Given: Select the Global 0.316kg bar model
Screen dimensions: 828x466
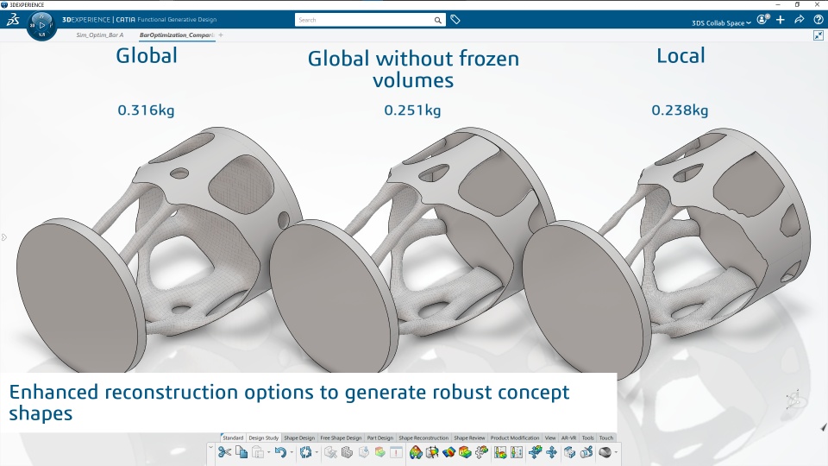Looking at the screenshot, I should [159, 249].
